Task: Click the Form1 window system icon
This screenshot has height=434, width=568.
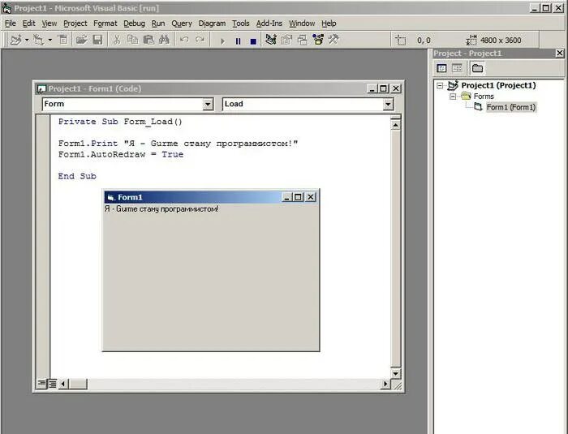Action: tap(110, 197)
